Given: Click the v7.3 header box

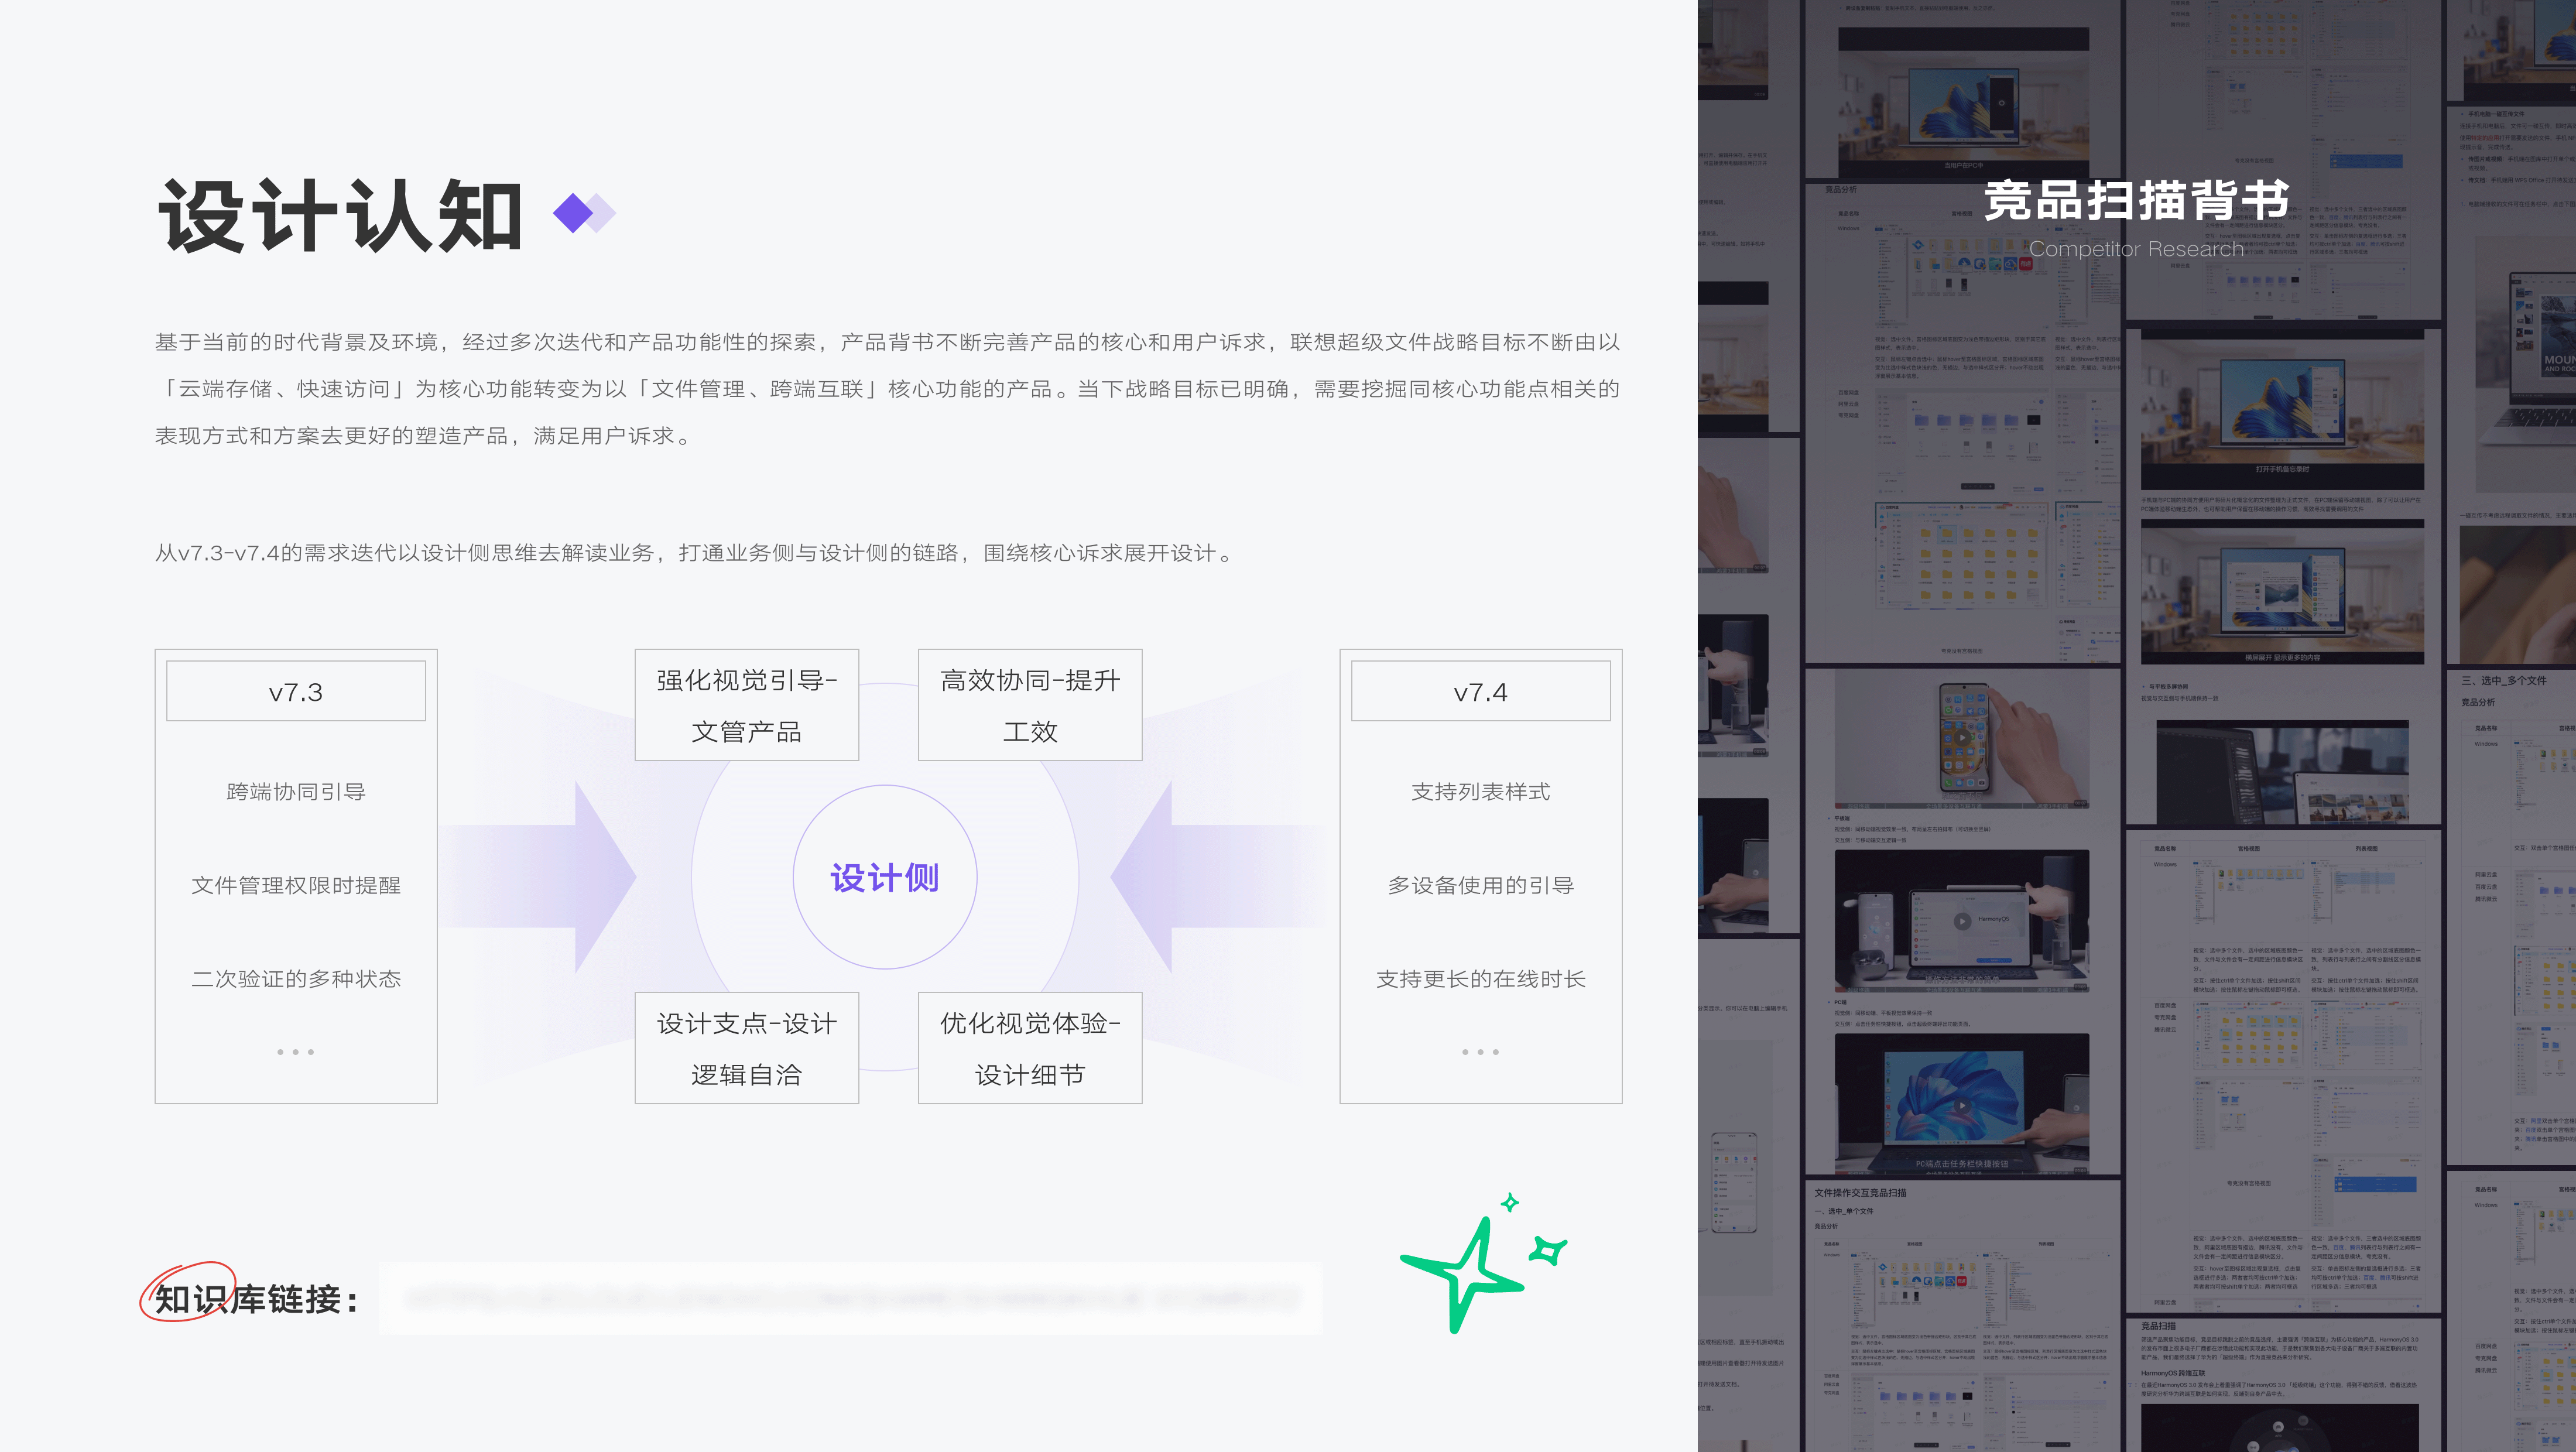Looking at the screenshot, I should click(296, 691).
